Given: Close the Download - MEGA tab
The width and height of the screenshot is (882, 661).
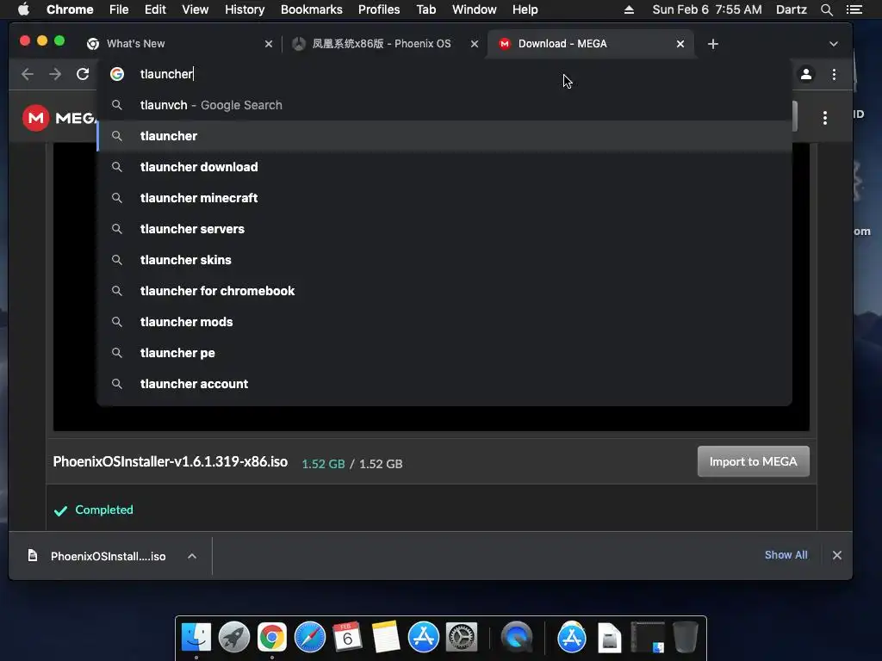Looking at the screenshot, I should [x=680, y=44].
